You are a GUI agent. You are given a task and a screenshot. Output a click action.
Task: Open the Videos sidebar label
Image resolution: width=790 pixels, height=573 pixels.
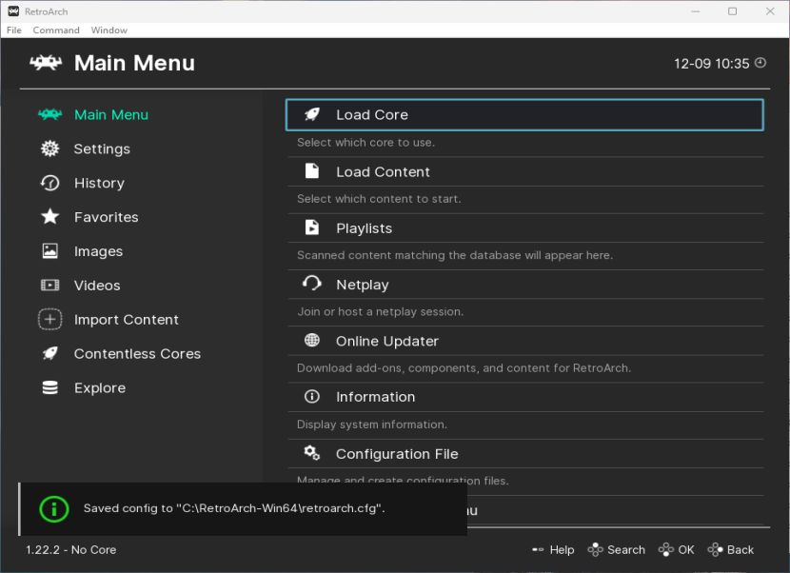(x=97, y=286)
